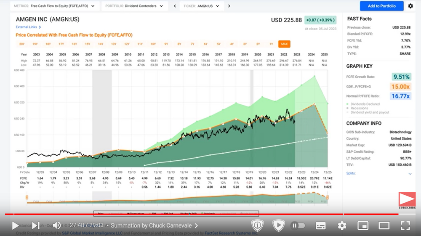Click the 2025 dividend estimate 9.82E
This screenshot has height=236, width=421.
coord(328,187)
